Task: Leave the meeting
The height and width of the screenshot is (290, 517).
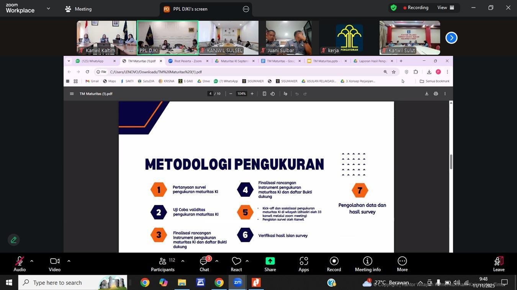Action: point(498,264)
